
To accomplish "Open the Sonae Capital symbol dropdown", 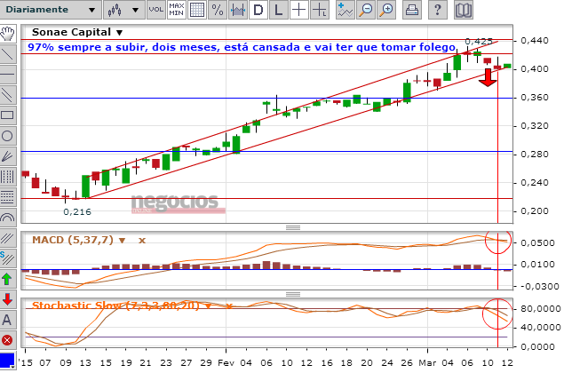I will pos(119,33).
